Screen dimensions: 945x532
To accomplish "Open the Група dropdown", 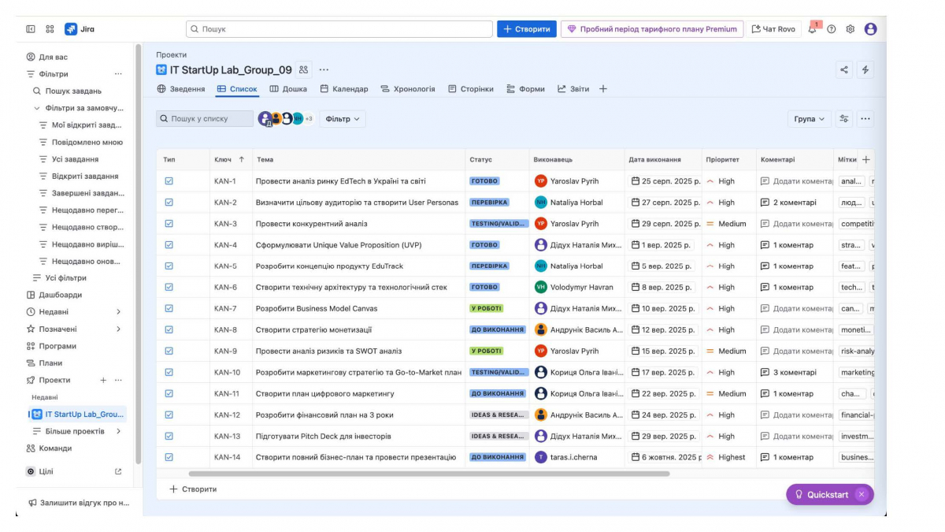I will point(809,119).
